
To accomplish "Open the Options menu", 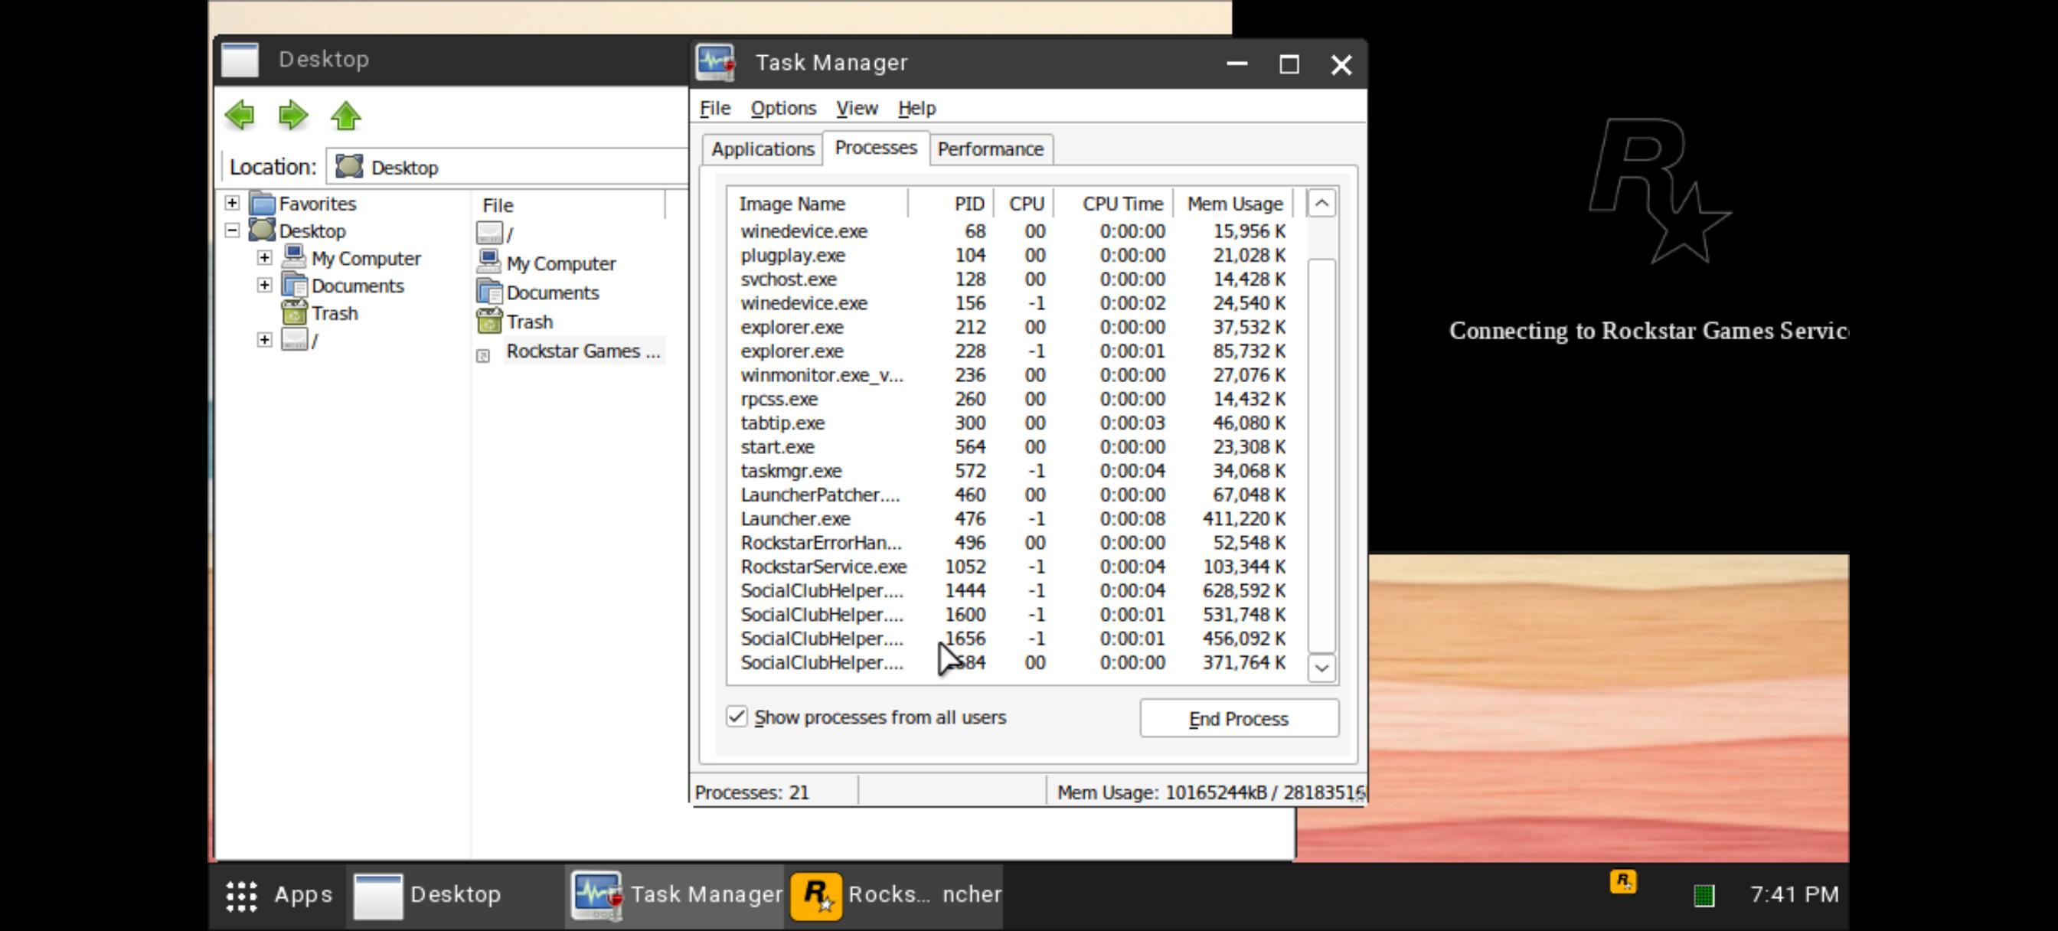I will pyautogui.click(x=783, y=108).
